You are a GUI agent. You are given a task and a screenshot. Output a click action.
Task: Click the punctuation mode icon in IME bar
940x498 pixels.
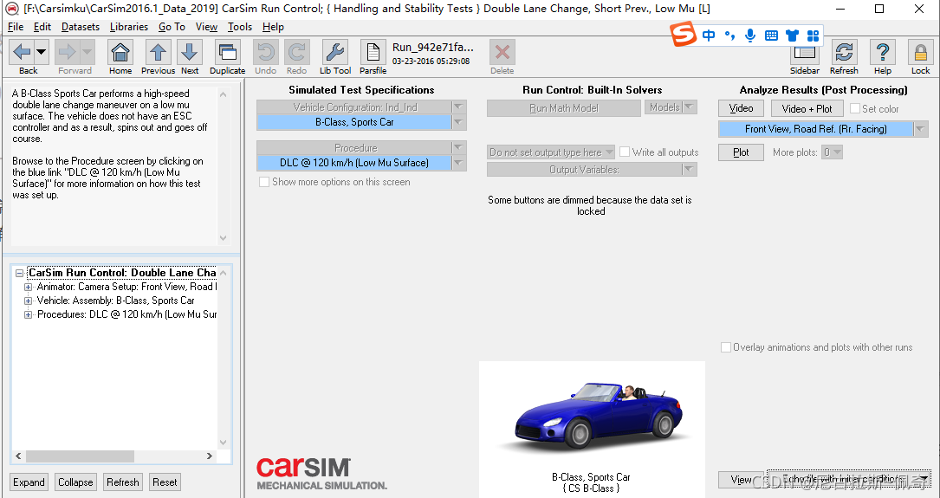click(x=729, y=36)
